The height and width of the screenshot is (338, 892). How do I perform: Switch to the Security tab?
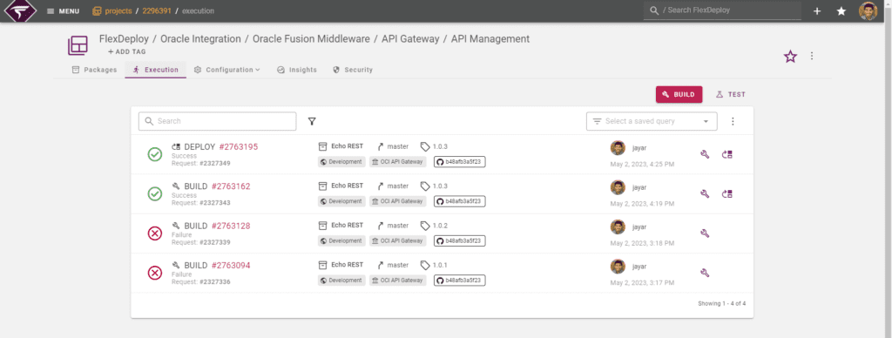point(353,70)
